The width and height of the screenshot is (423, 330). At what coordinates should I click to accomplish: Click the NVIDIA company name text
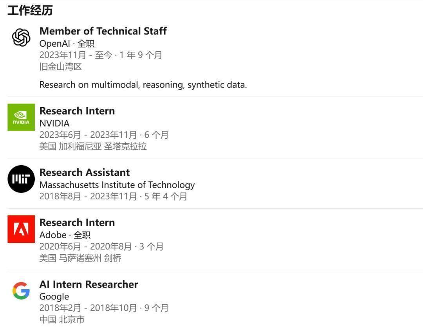(54, 123)
